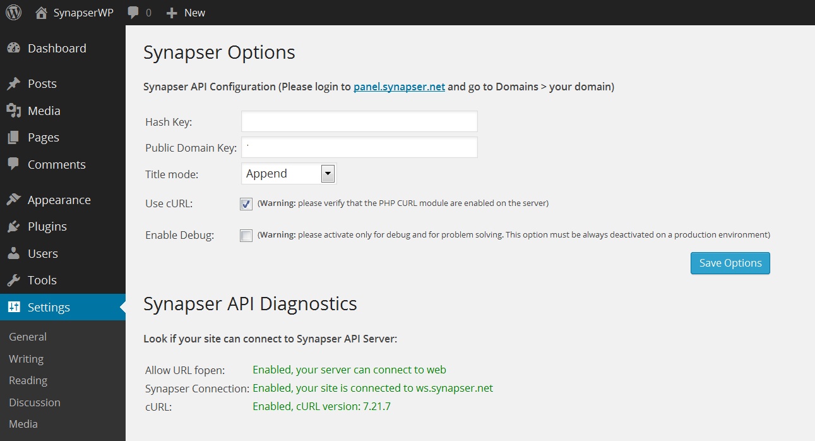This screenshot has width=815, height=441.
Task: Click 'Enabled, your server can connect to web'
Action: coord(349,370)
